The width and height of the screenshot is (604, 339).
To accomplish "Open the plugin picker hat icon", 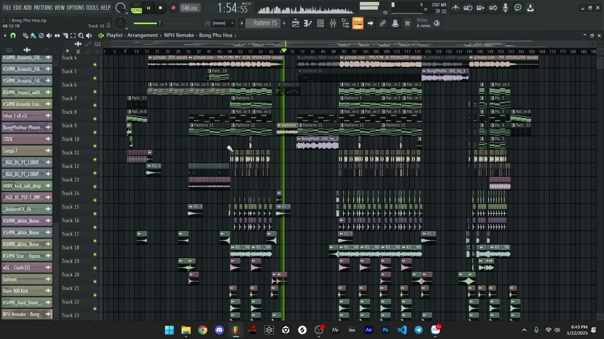I will click(x=395, y=23).
